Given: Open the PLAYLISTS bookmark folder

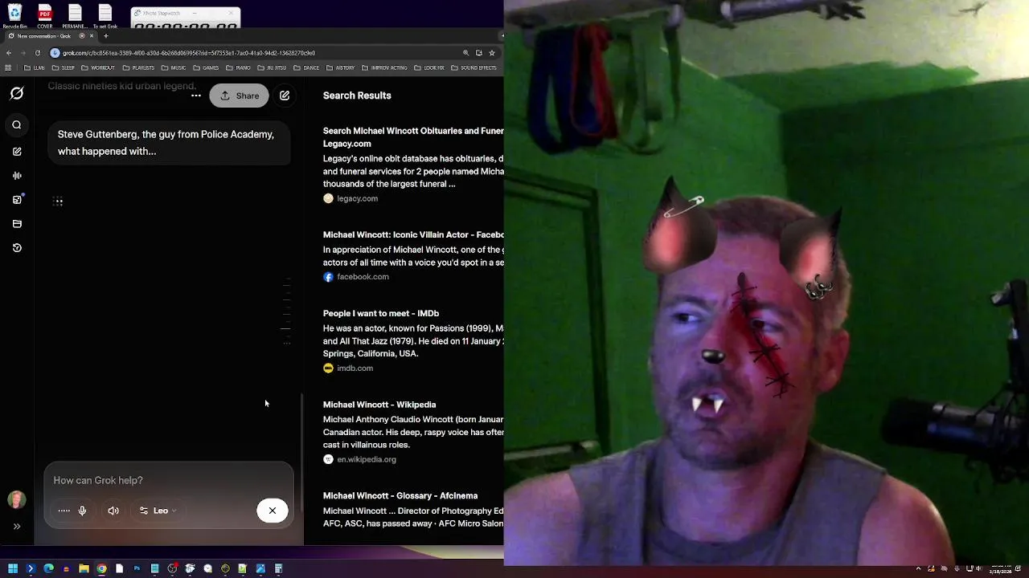Looking at the screenshot, I should 138,68.
